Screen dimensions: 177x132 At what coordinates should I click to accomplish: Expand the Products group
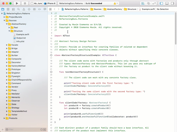point(4,118)
